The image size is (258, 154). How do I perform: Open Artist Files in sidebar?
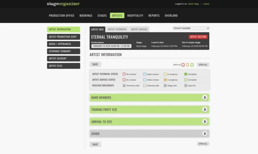(x=64, y=66)
